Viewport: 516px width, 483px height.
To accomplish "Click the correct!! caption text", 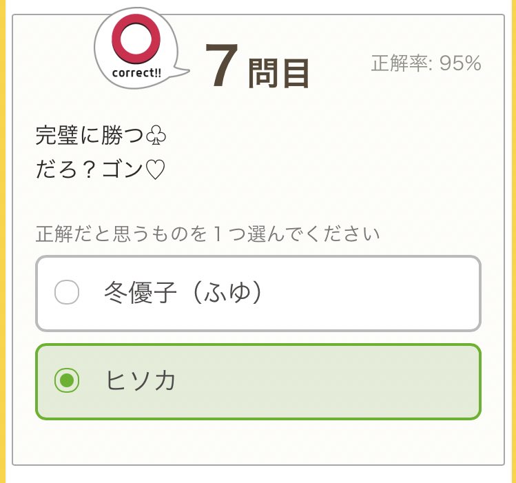I will (x=136, y=73).
